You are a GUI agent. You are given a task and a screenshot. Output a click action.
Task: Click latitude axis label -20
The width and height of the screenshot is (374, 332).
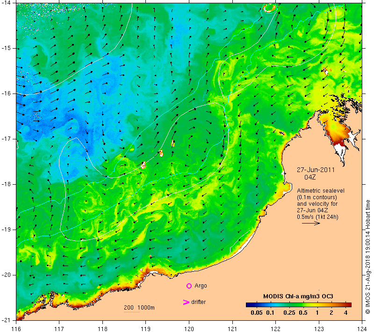(x=6, y=275)
